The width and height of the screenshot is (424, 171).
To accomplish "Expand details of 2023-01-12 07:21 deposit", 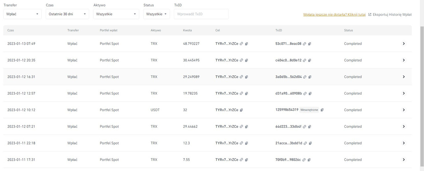I will point(403,126).
